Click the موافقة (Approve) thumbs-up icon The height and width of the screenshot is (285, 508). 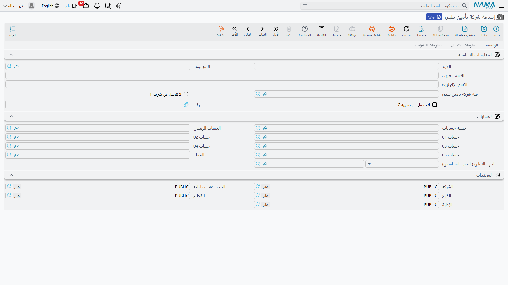(x=352, y=29)
